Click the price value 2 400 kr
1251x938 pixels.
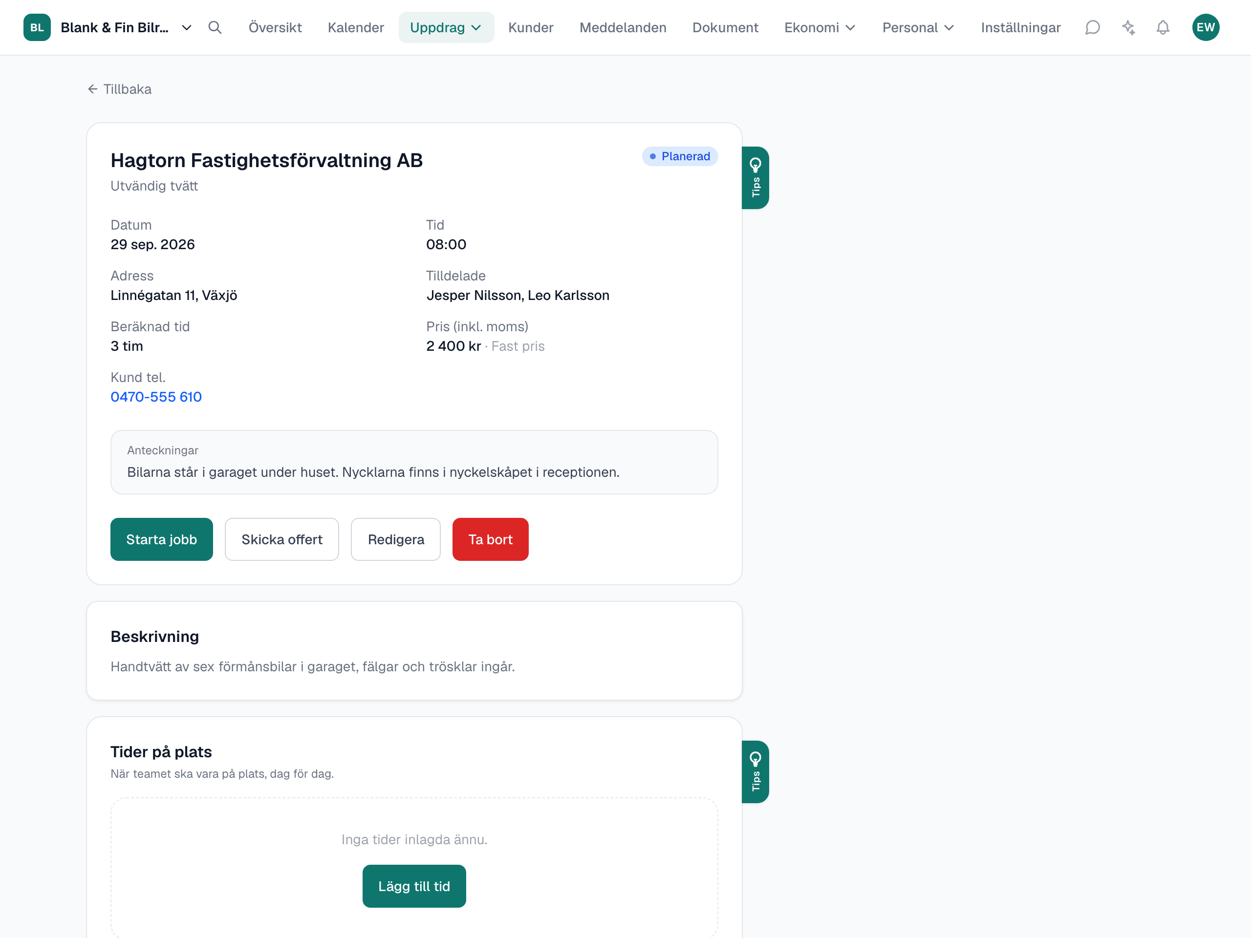[453, 346]
